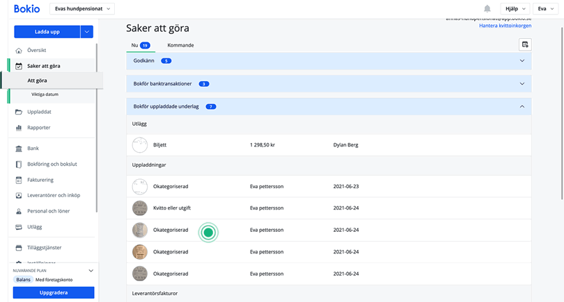Image resolution: width=564 pixels, height=302 pixels.
Task: Click the Personal och löner icon
Action: (19, 211)
